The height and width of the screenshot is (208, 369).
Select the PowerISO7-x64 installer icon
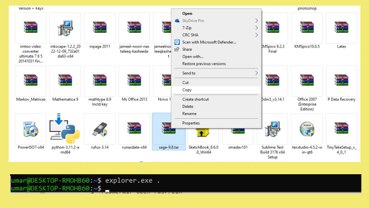31,129
